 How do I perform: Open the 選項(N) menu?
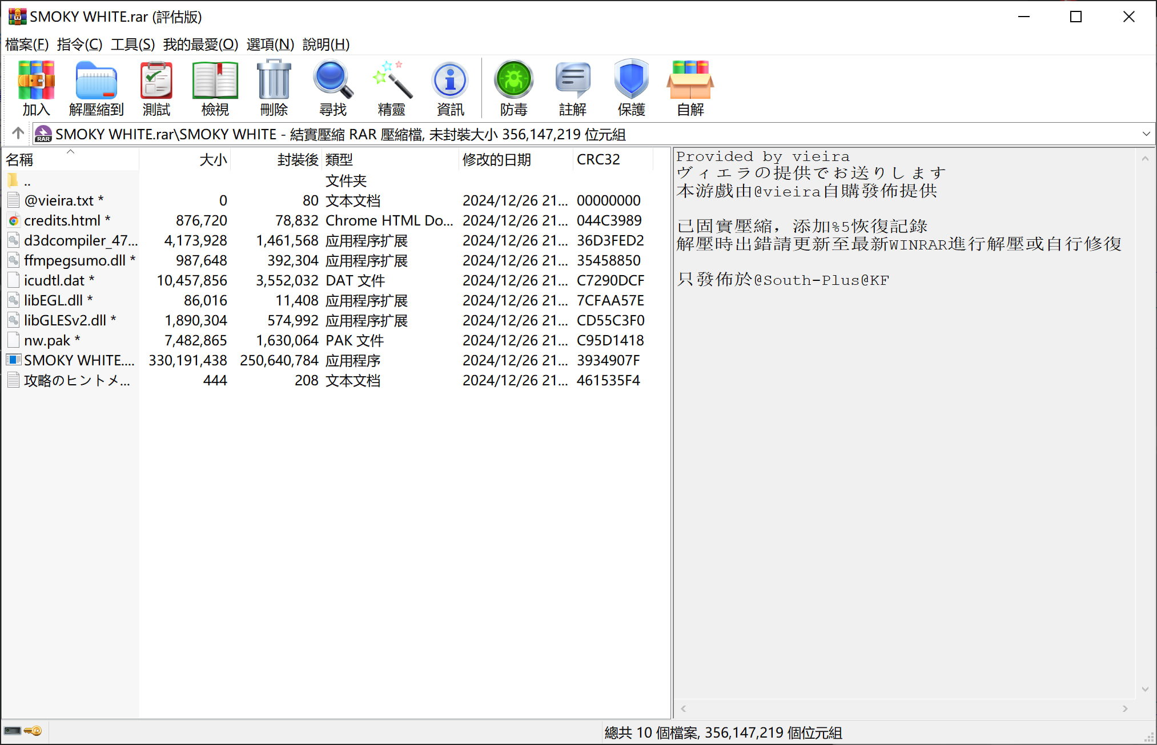(270, 45)
